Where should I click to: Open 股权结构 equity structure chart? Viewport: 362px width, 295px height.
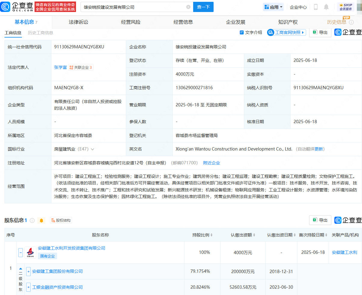61,220
